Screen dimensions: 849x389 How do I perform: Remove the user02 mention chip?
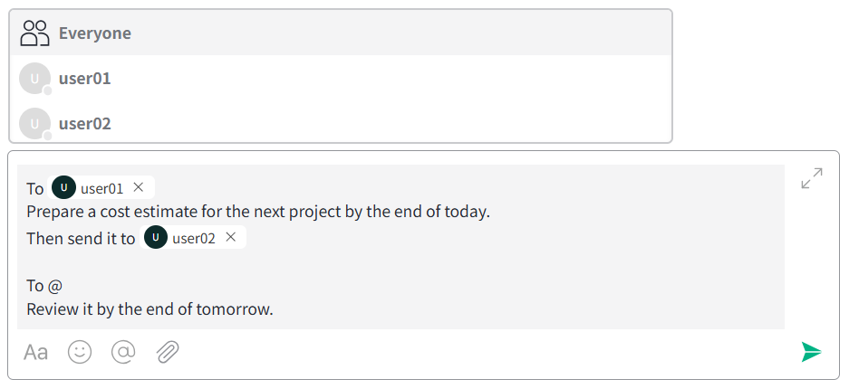(231, 237)
